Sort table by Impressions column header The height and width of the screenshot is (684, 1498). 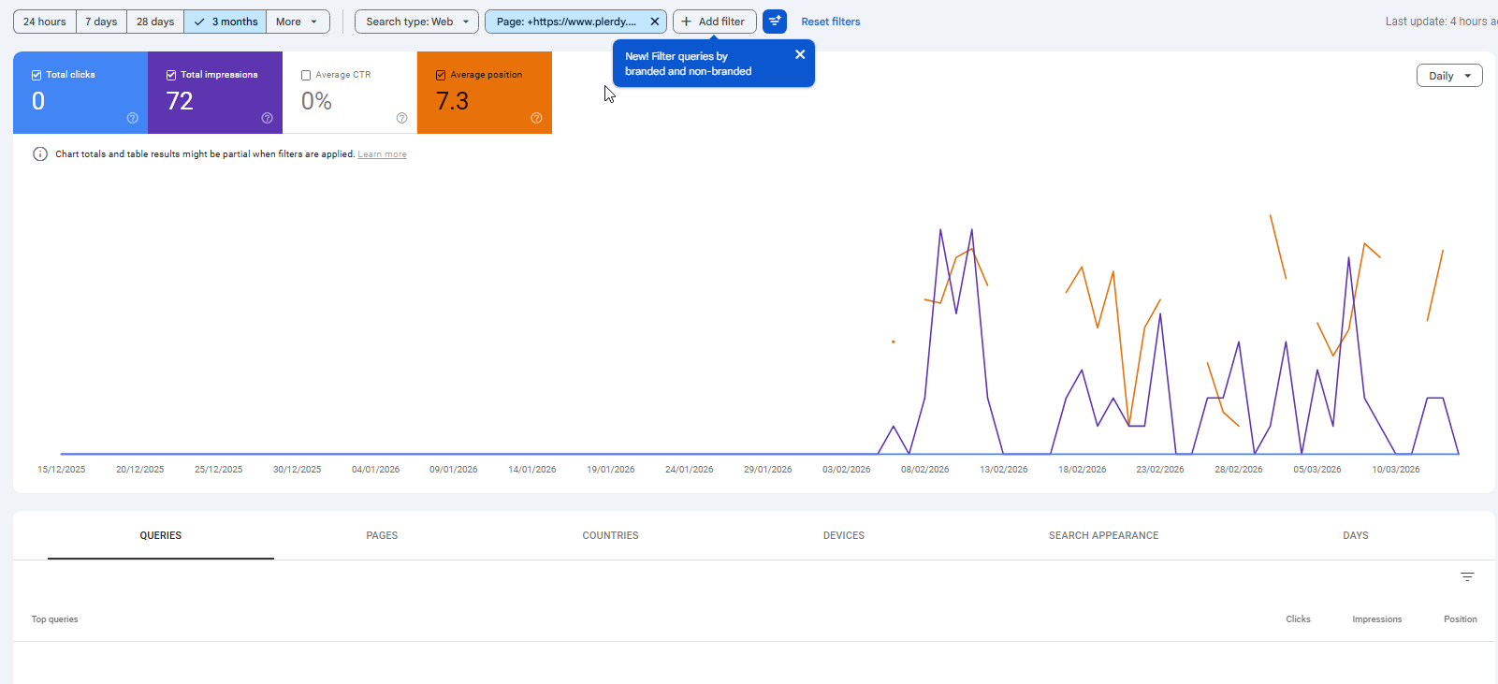pos(1376,619)
